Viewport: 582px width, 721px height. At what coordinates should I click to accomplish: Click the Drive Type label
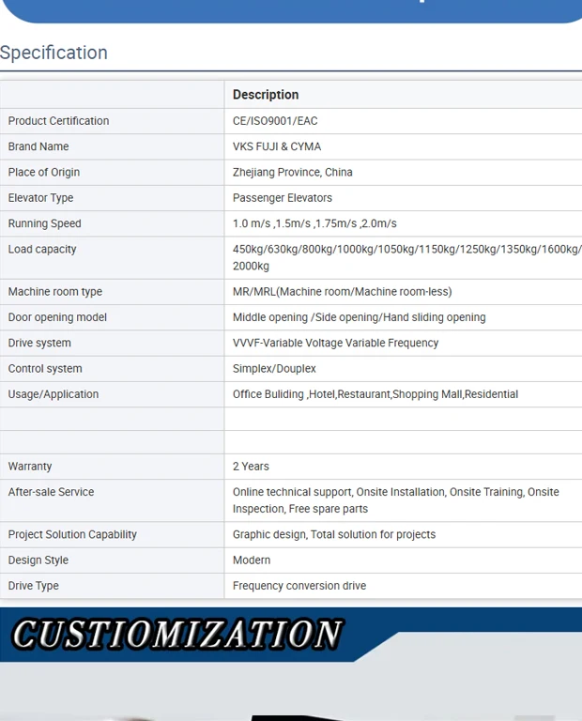coord(34,586)
